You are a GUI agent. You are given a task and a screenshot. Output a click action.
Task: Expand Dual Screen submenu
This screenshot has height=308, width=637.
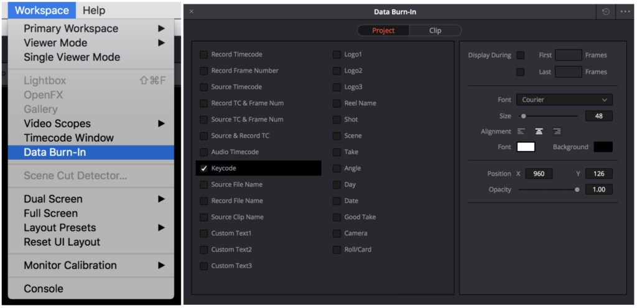(91, 199)
